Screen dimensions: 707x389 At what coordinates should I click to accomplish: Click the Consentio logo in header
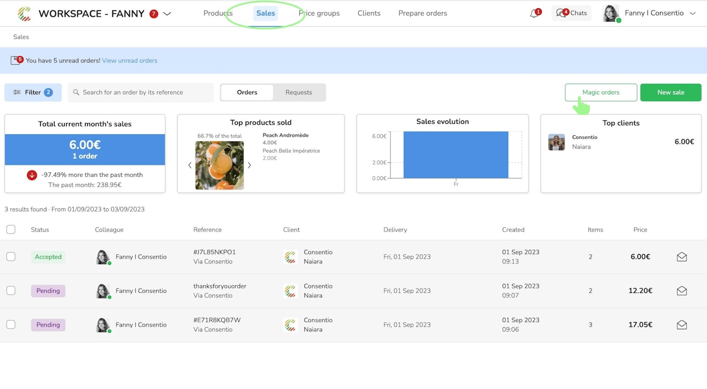click(24, 14)
